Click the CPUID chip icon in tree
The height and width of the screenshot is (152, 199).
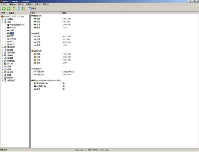click(x=8, y=28)
